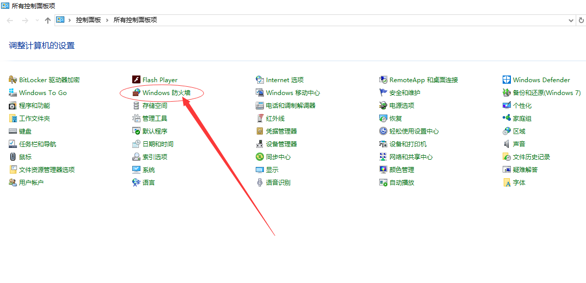Click the 设备和打印机 link

tap(408, 144)
